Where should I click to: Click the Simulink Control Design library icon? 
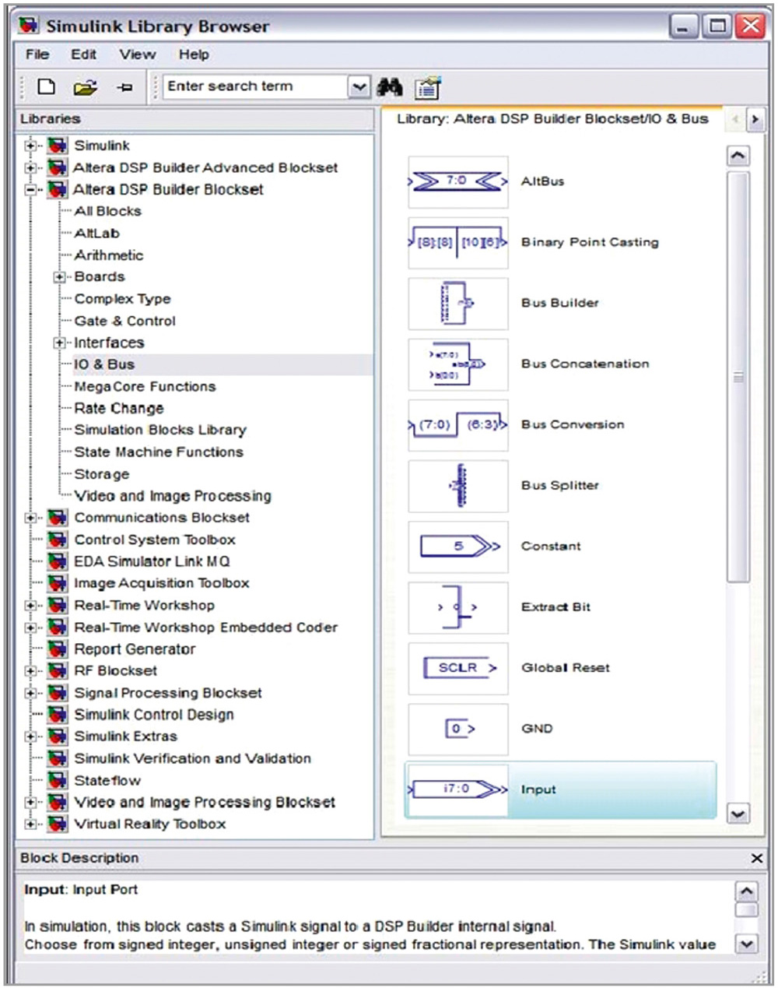click(58, 714)
